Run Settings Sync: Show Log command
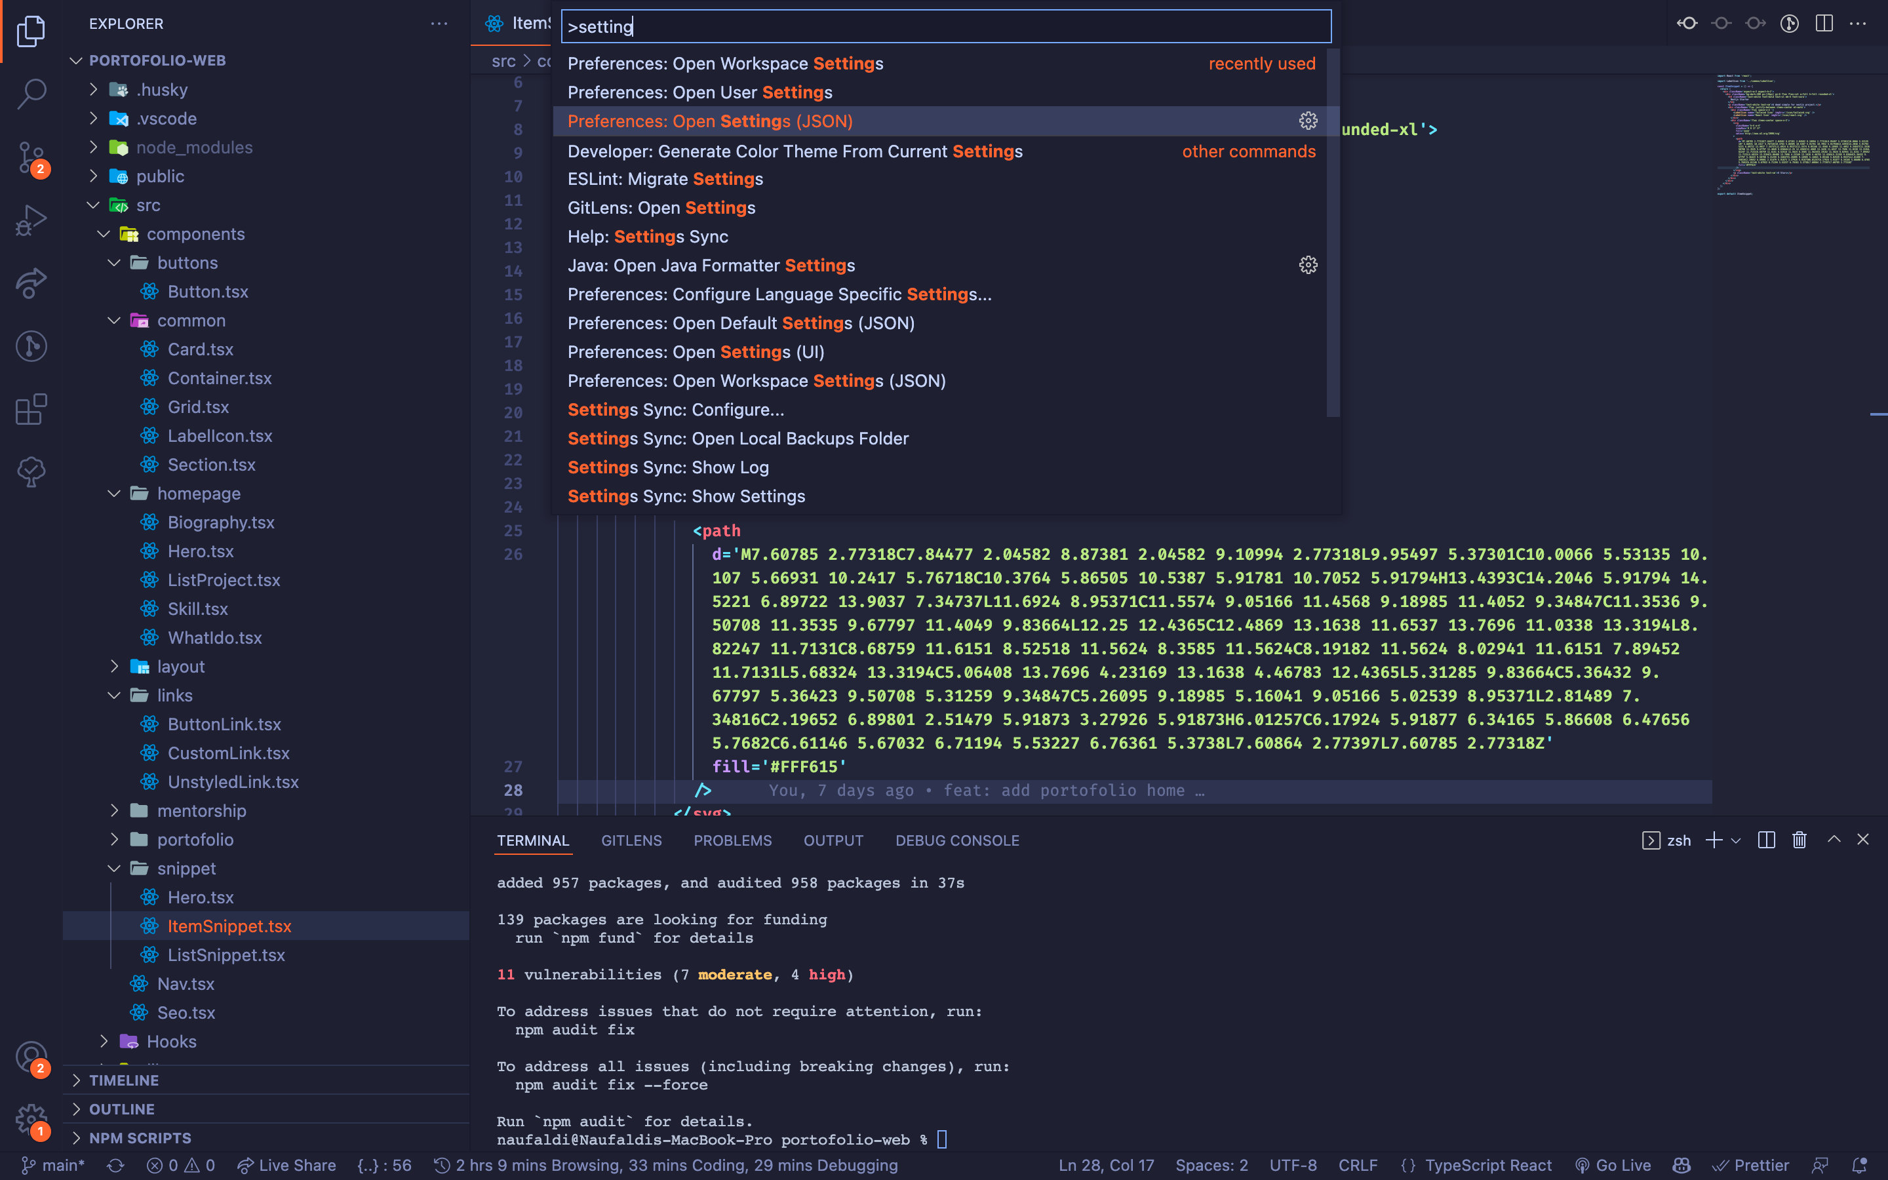Screen dimensions: 1888x1180 click(x=939, y=467)
